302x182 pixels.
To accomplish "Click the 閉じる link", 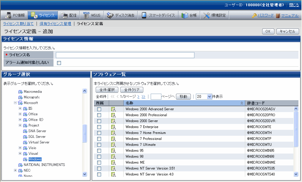I will point(294,5).
